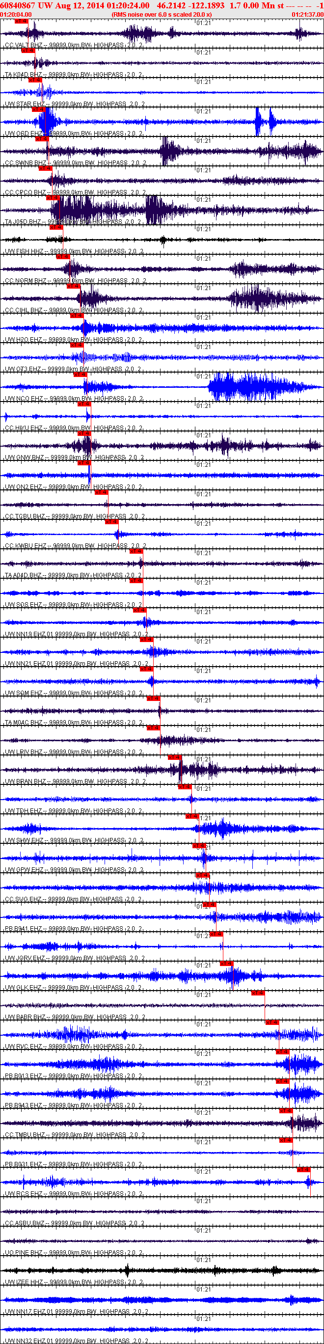Select the CC CPCO BHZ trace label

(x=75, y=192)
